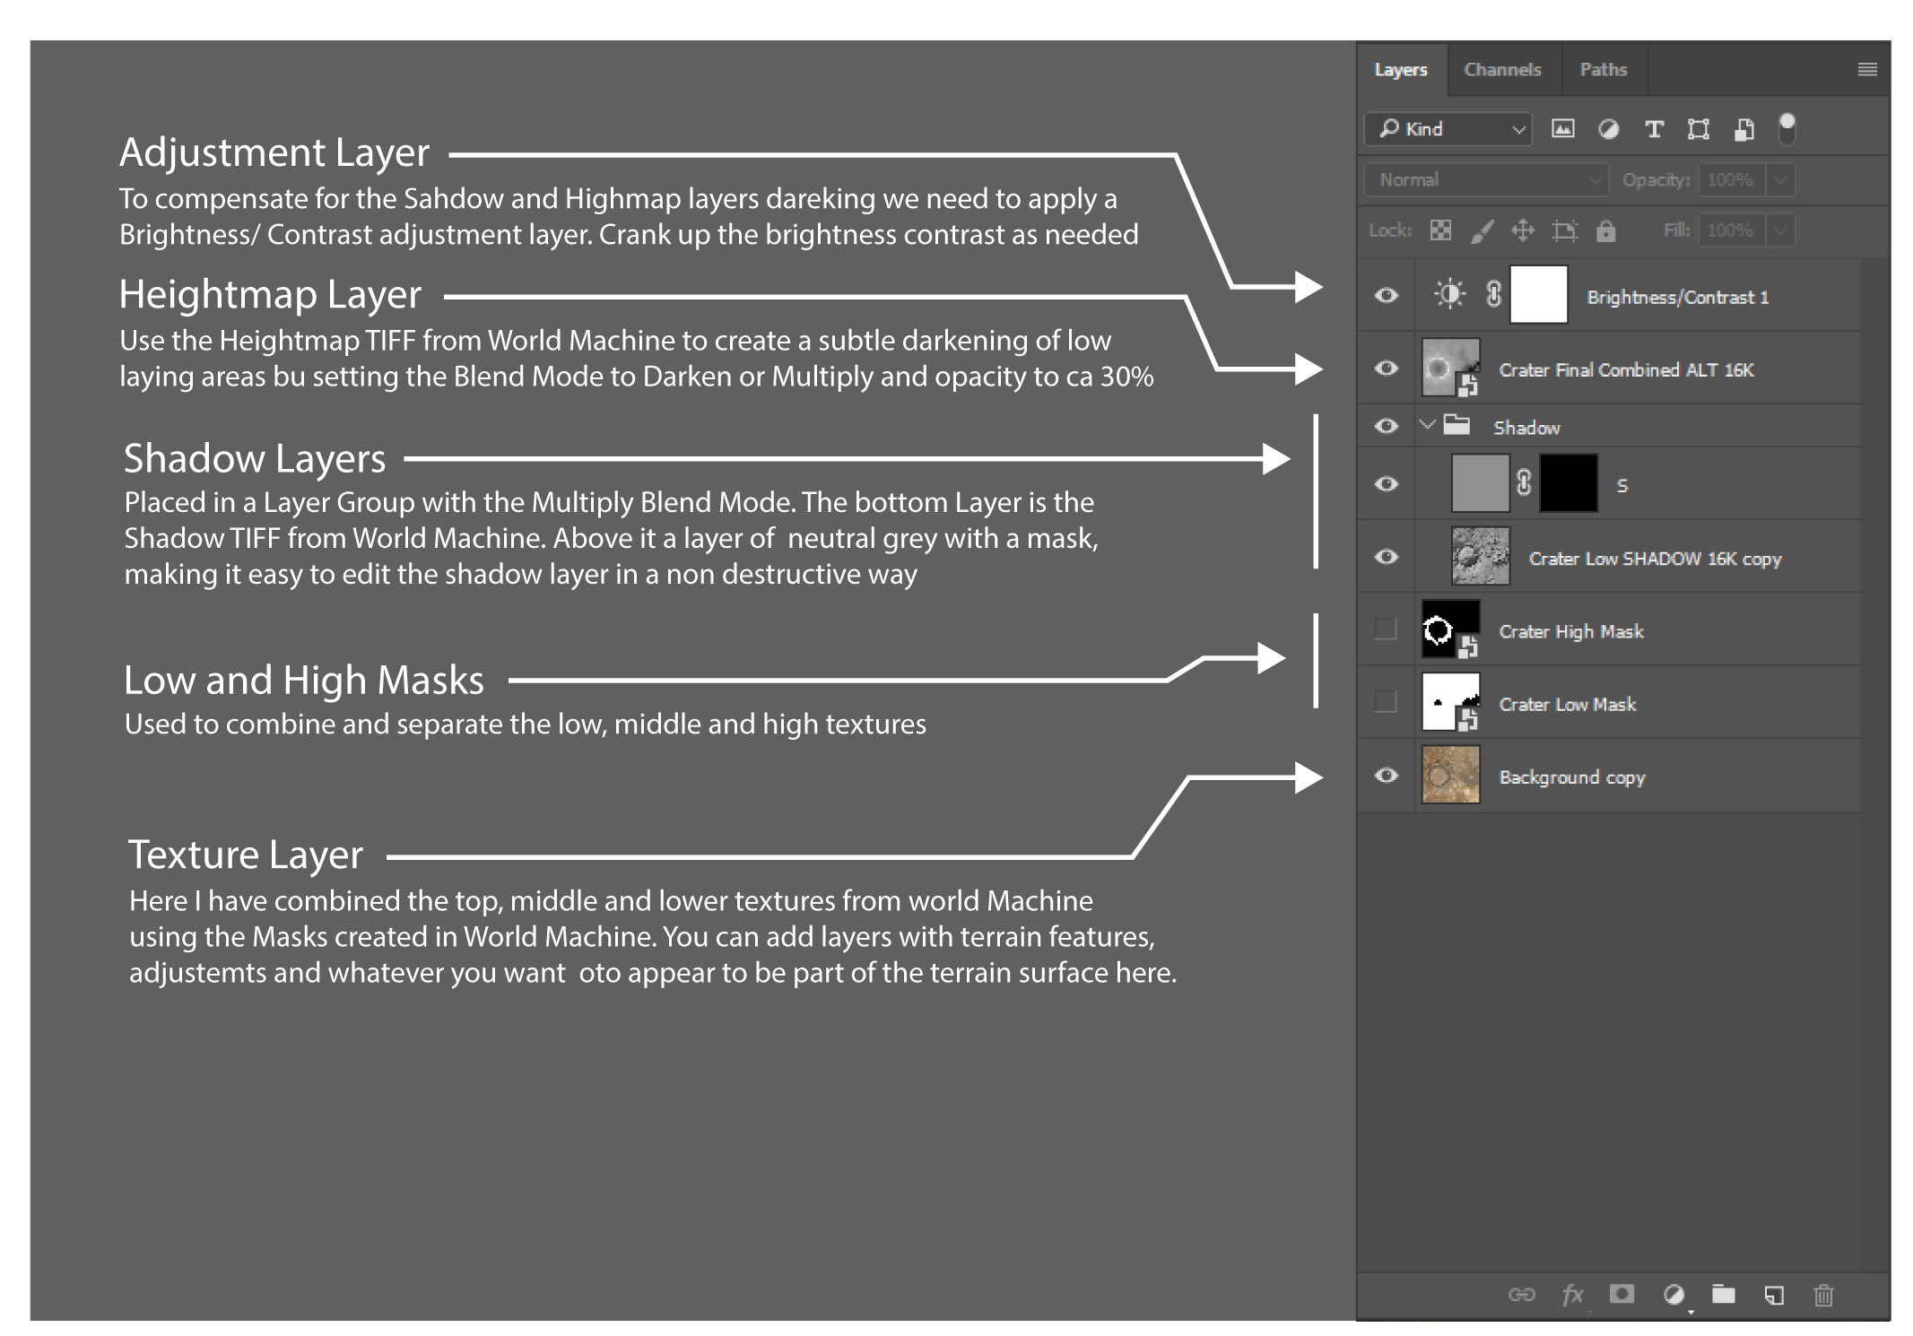Switch to the Channels tab

[1502, 70]
